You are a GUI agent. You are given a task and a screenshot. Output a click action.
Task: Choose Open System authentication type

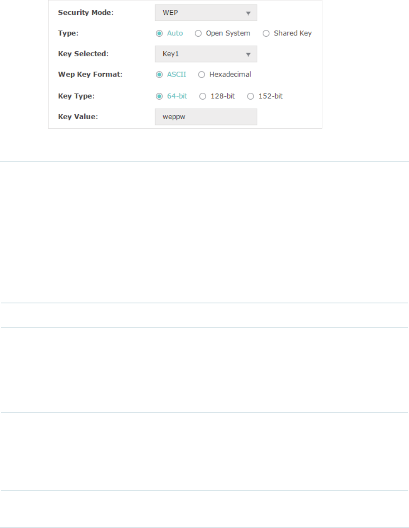click(x=198, y=34)
